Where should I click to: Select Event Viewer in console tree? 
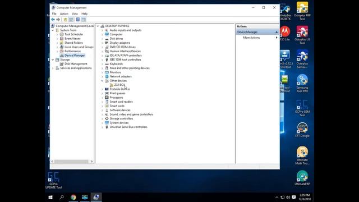(x=72, y=39)
